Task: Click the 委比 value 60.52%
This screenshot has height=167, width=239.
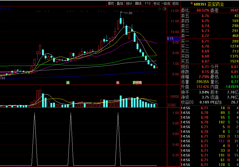Action: click(x=203, y=10)
